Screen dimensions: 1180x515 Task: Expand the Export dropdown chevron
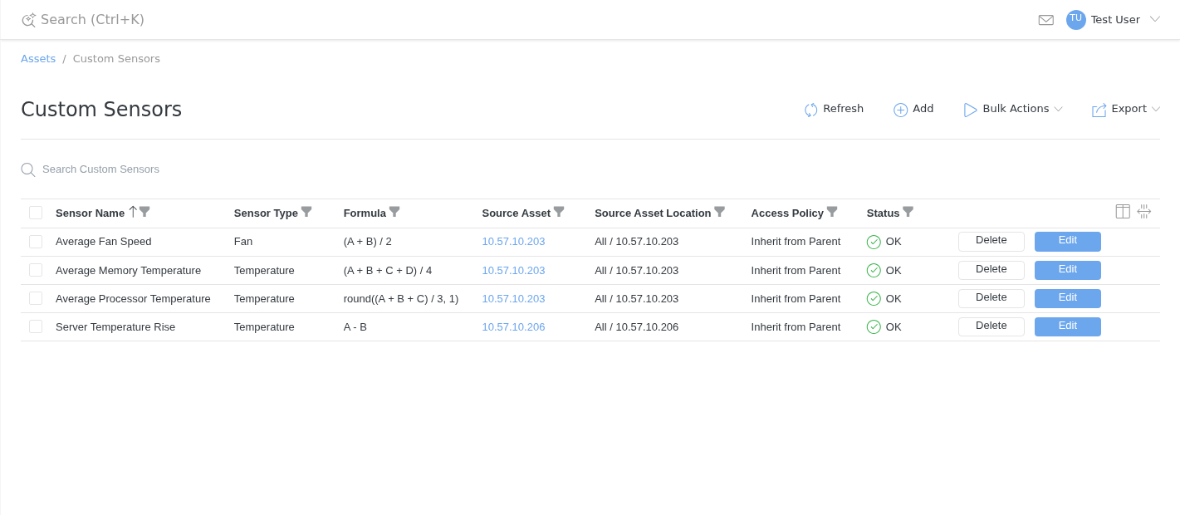tap(1156, 110)
